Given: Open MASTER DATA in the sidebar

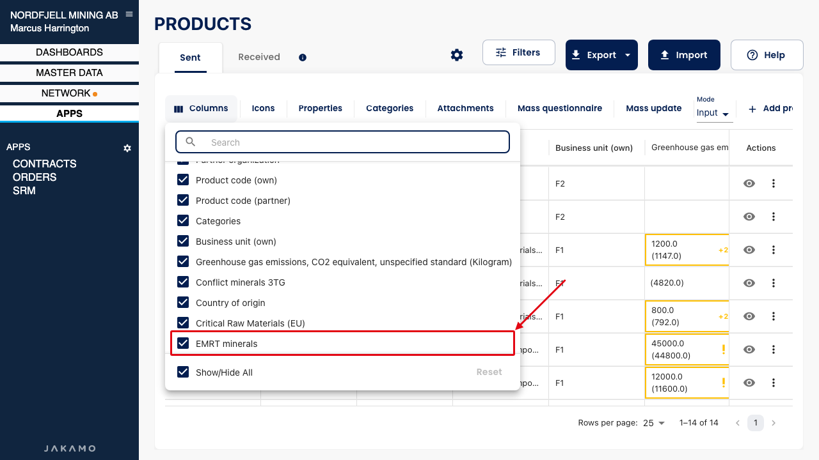Looking at the screenshot, I should coord(69,73).
